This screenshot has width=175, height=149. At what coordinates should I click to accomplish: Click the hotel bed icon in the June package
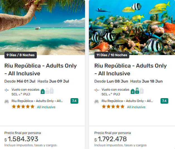97,101
